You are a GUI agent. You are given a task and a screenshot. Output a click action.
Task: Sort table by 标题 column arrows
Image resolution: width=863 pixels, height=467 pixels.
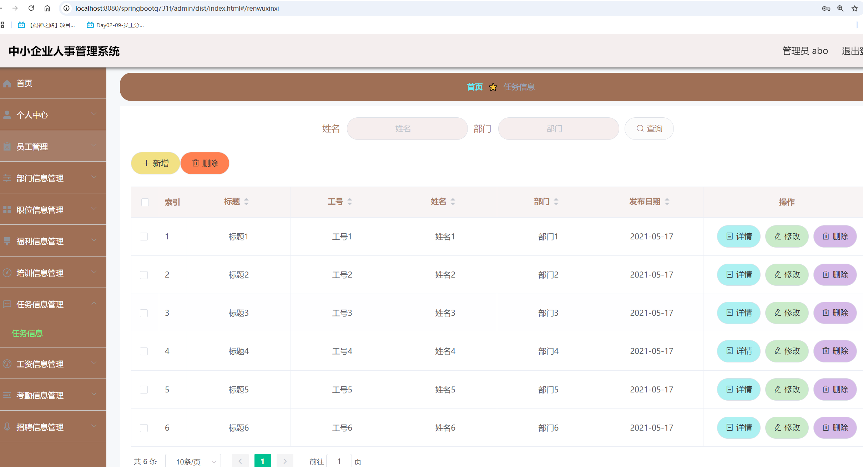pos(246,202)
